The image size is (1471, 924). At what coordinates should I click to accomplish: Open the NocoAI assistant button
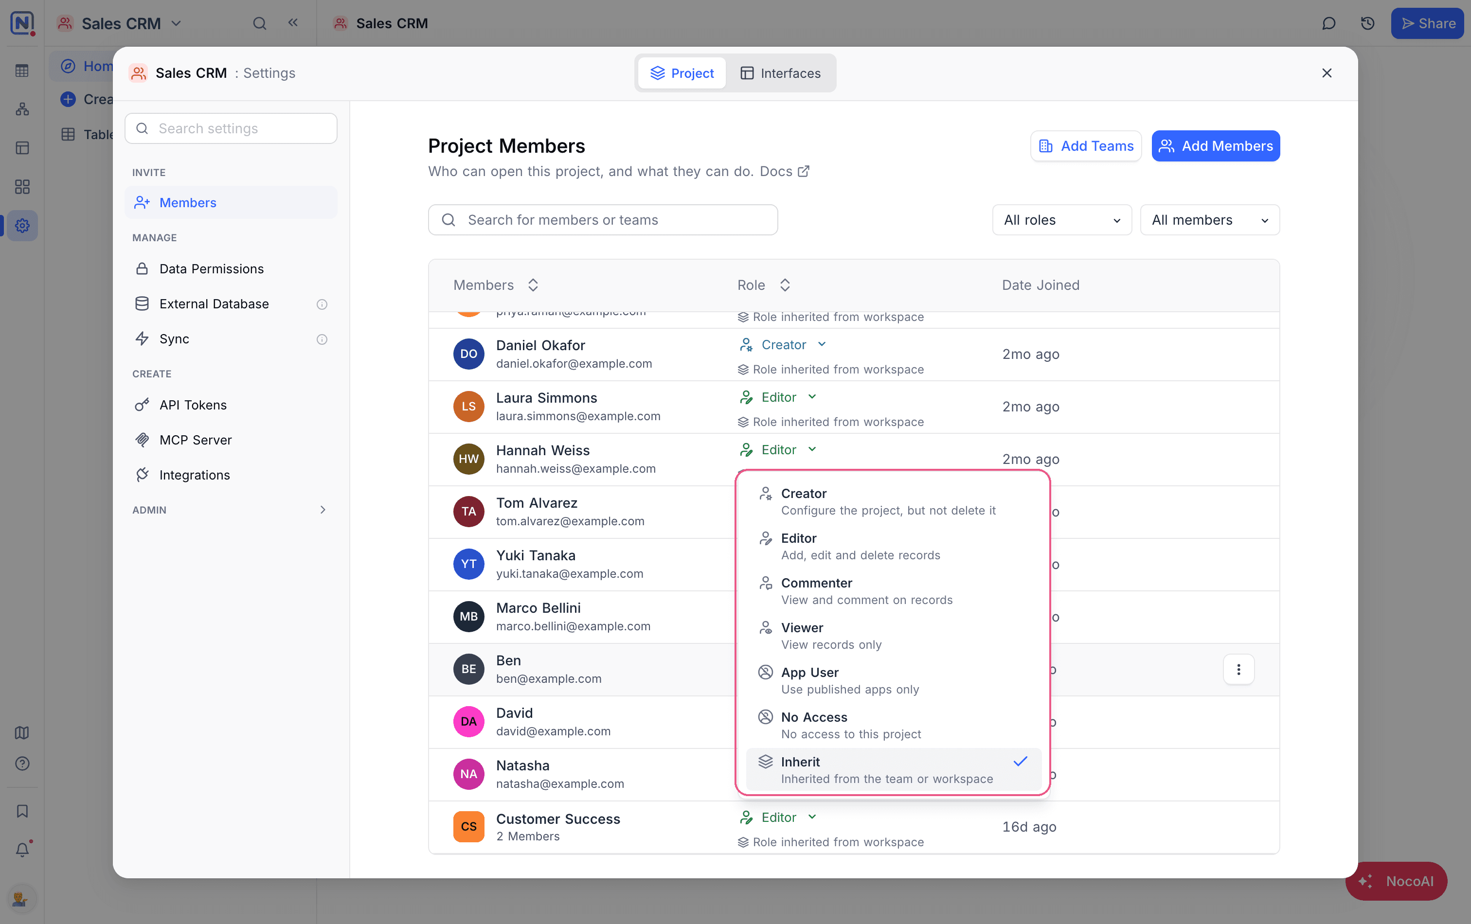(x=1396, y=881)
